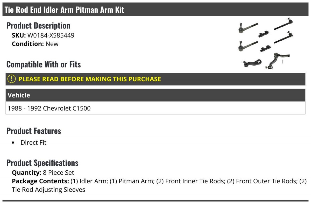Click the Vehicle table header
The width and height of the screenshot is (311, 204).
click(x=155, y=95)
